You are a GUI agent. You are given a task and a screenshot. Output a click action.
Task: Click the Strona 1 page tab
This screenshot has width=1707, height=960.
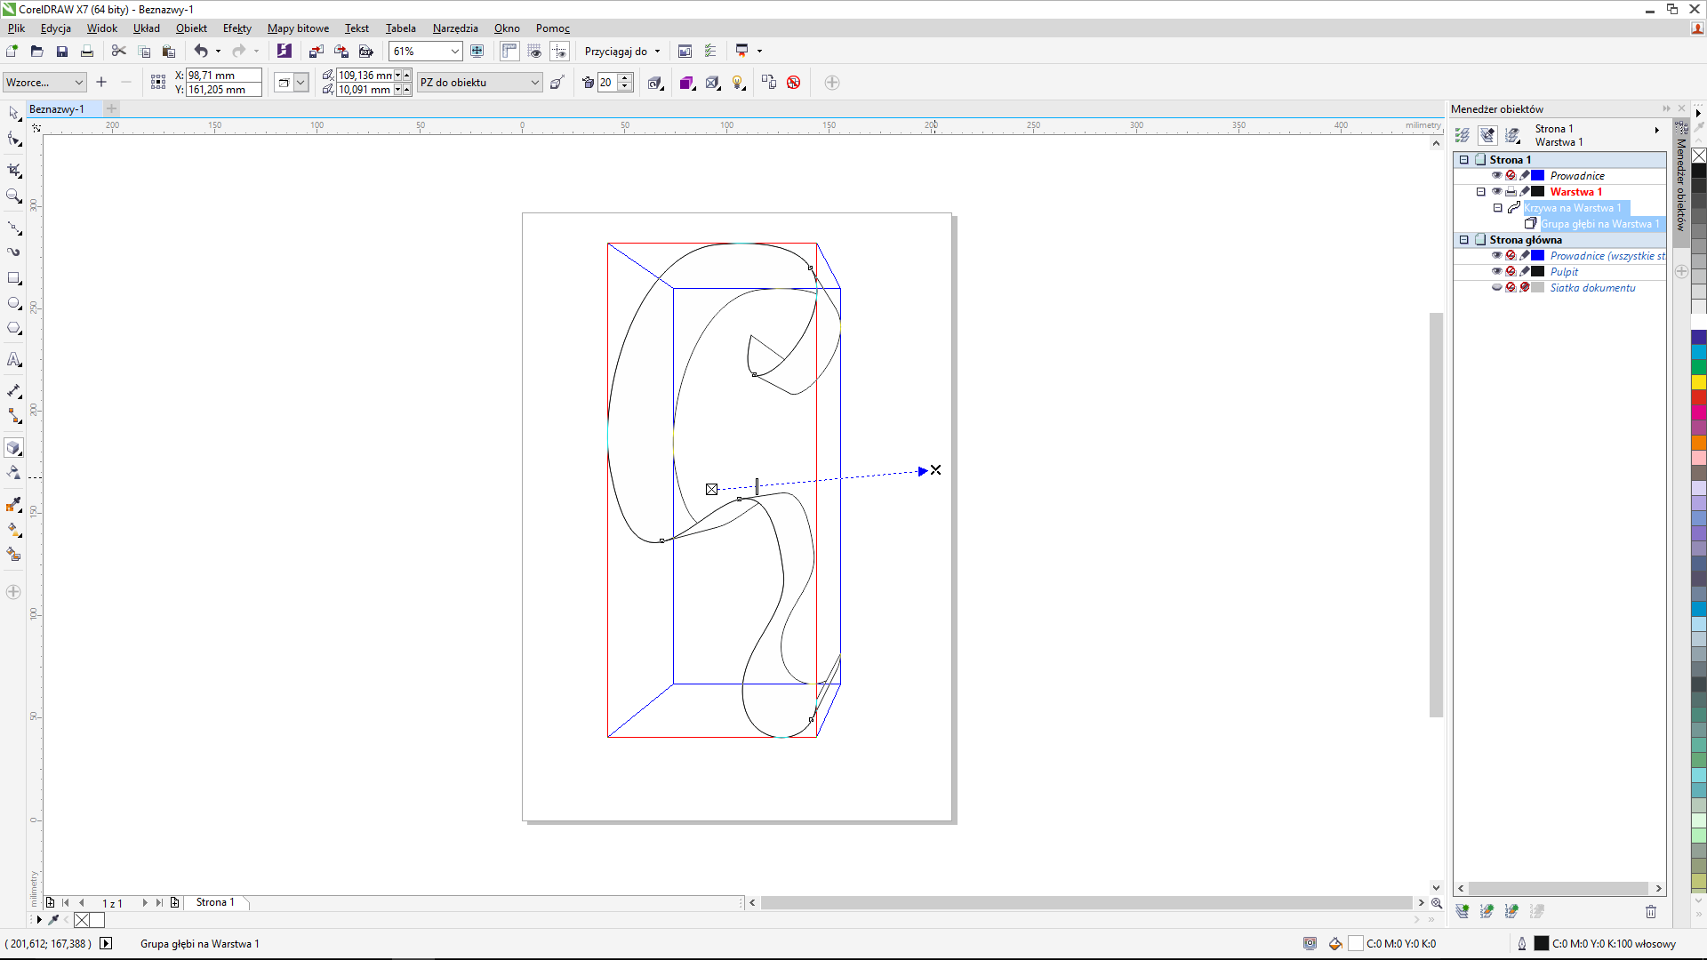tap(215, 902)
